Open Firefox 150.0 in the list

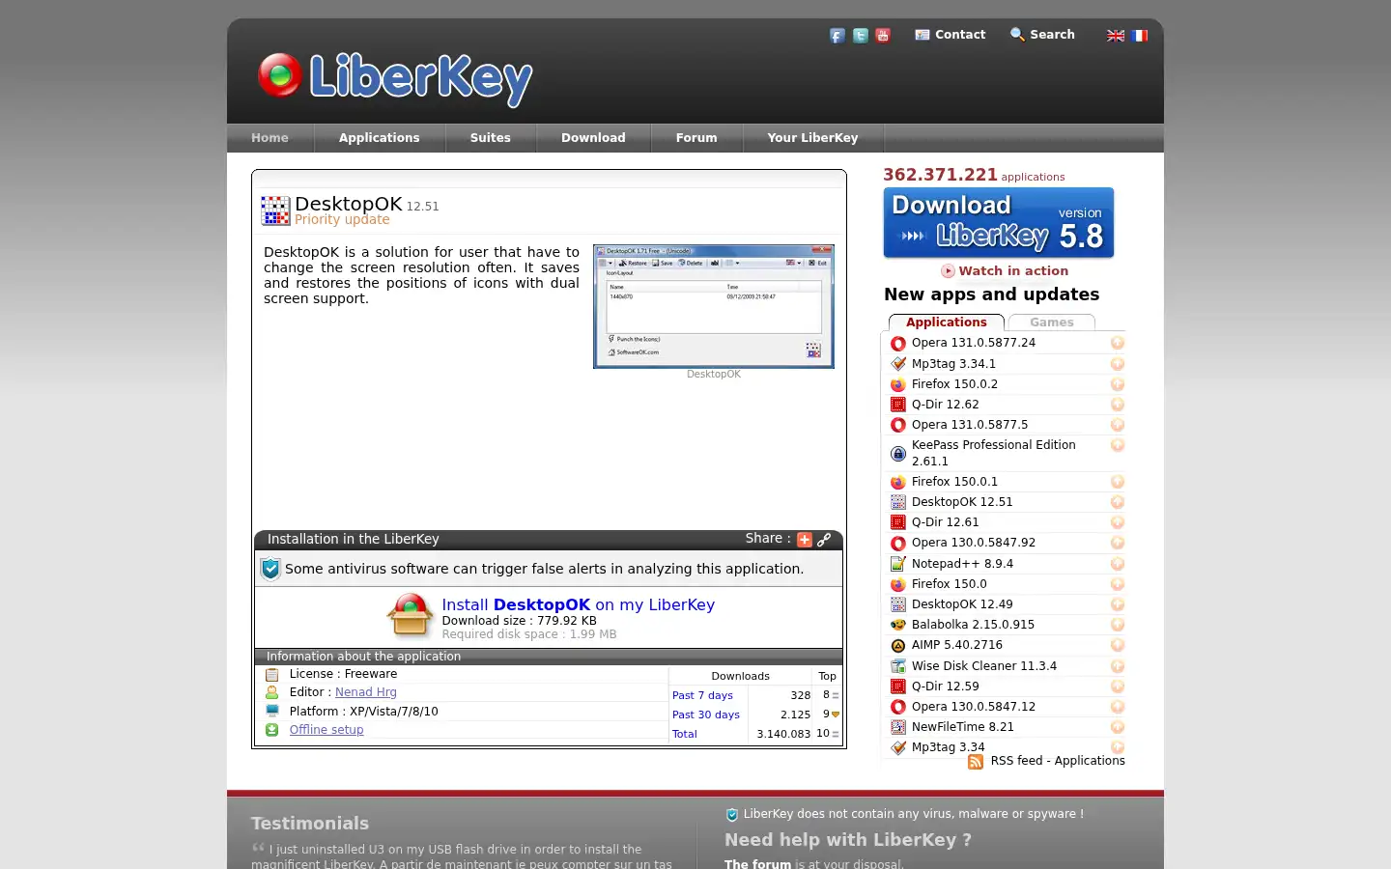pos(949,584)
